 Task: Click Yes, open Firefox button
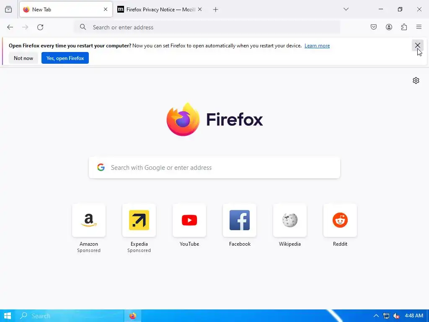point(65,58)
